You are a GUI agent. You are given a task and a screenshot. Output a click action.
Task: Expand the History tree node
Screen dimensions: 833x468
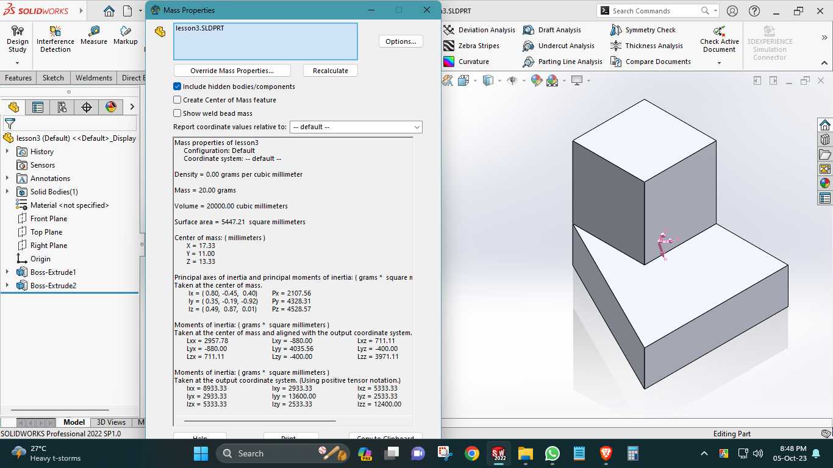coord(7,152)
